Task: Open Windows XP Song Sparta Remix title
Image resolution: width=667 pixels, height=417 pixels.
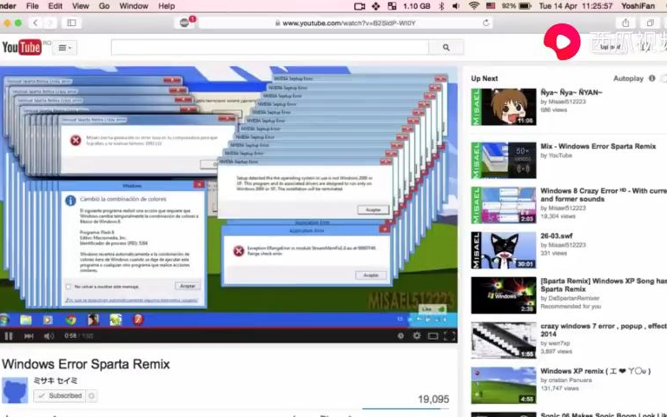Action: click(x=604, y=285)
